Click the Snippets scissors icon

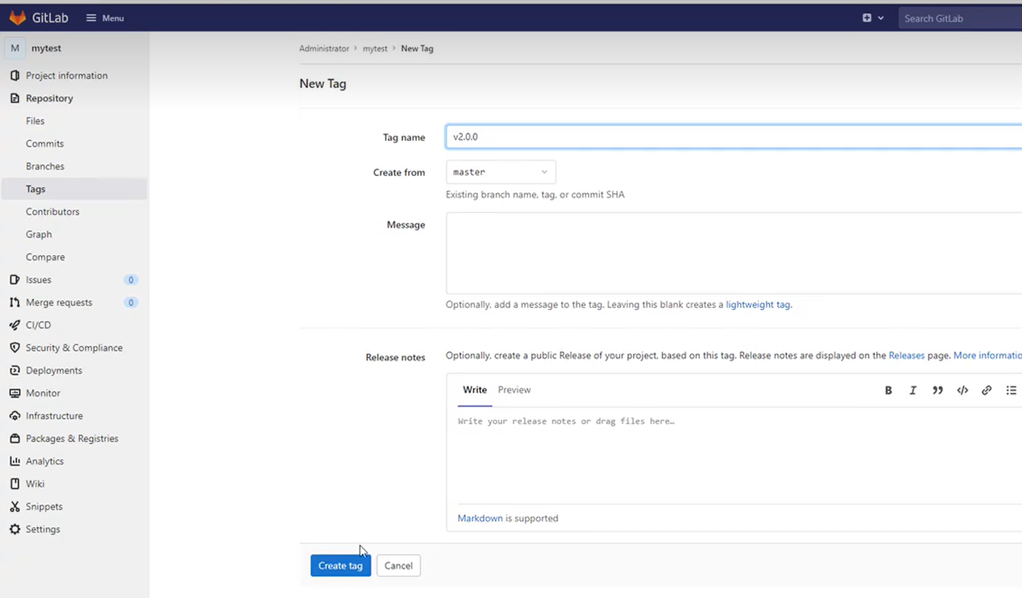tap(14, 507)
